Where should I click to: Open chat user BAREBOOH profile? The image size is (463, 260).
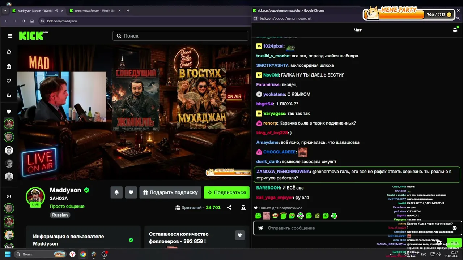268,188
